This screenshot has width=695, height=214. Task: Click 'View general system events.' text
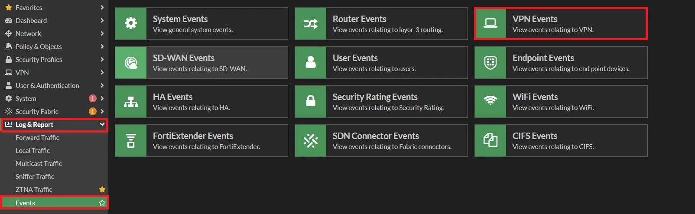coord(193,30)
